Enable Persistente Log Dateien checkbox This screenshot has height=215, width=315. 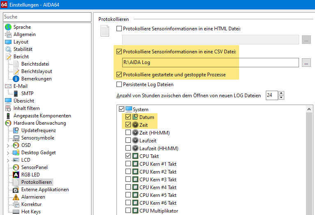tap(119, 85)
